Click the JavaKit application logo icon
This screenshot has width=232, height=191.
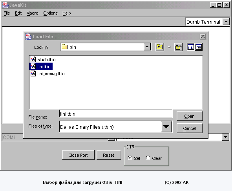5,5
